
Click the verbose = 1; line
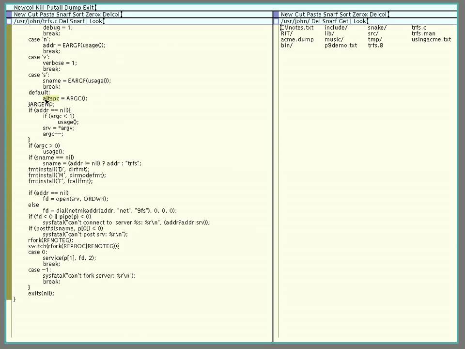tap(60, 63)
